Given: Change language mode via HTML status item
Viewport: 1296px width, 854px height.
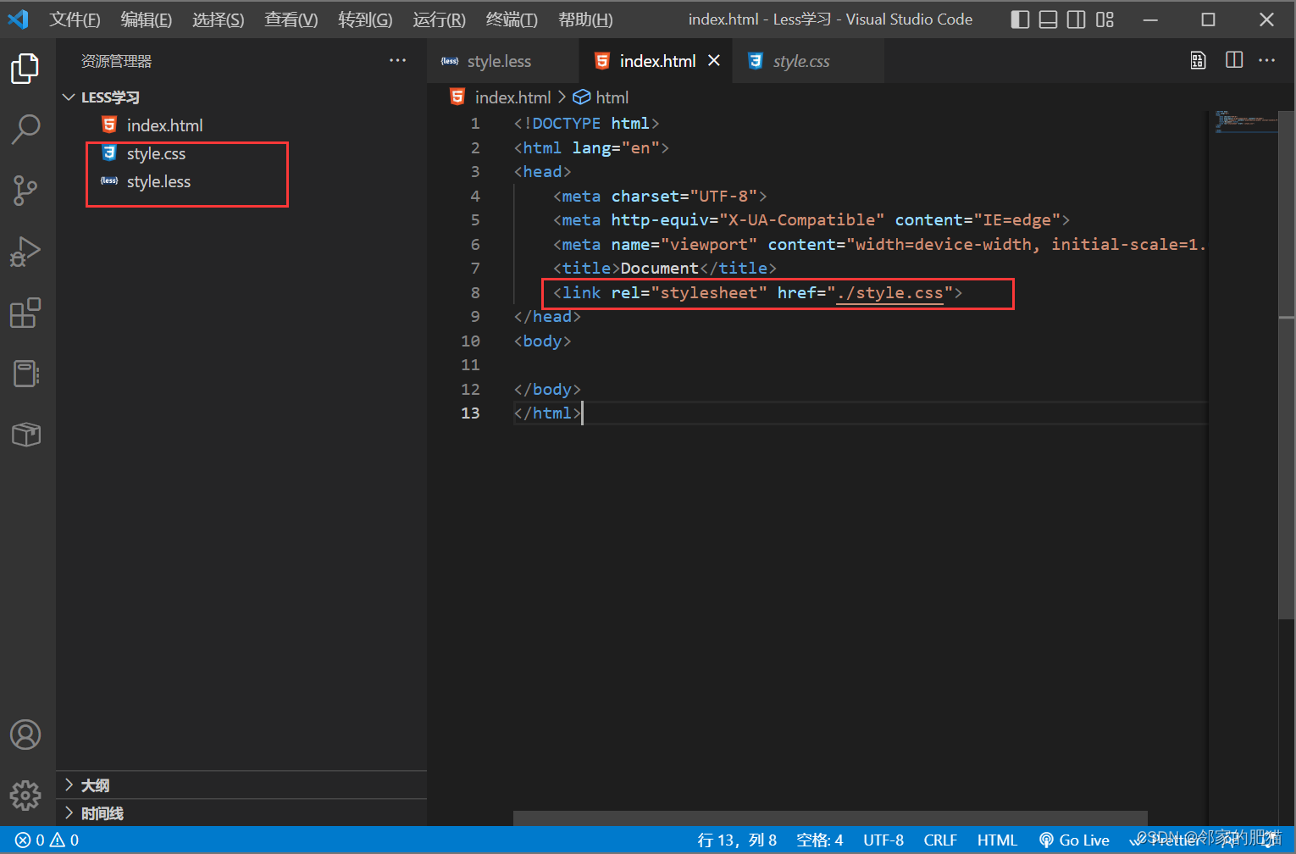Looking at the screenshot, I should (997, 840).
